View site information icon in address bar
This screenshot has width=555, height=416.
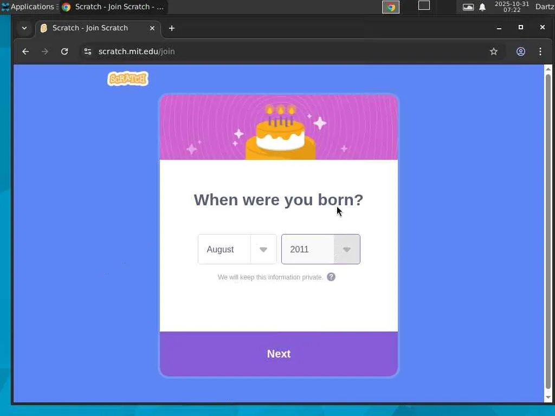(x=88, y=51)
